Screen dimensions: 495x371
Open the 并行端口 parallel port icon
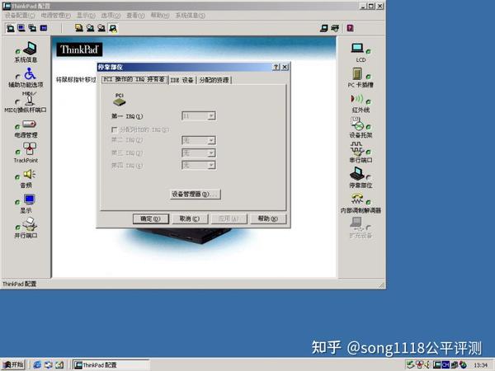coord(30,223)
